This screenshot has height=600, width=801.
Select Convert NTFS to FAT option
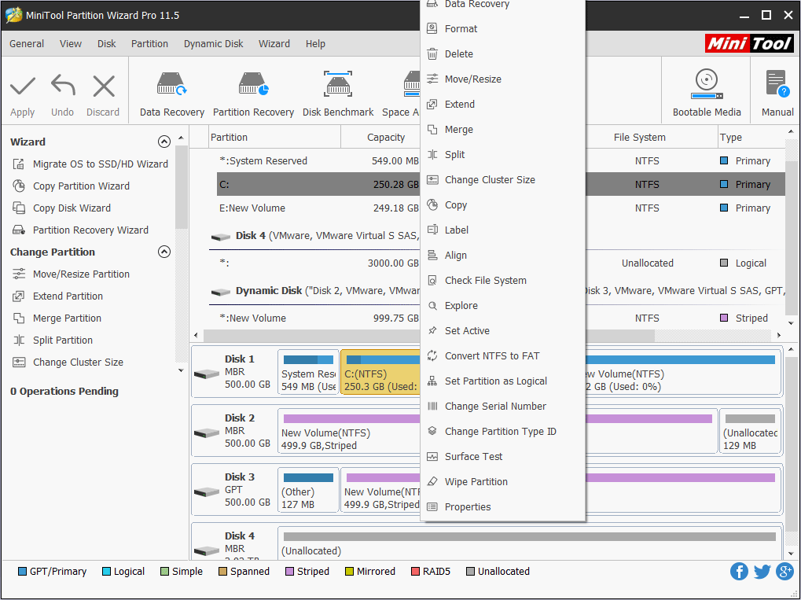[491, 356]
